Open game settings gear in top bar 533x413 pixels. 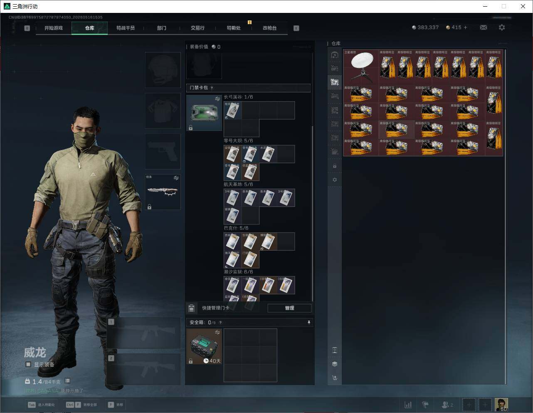pos(502,27)
